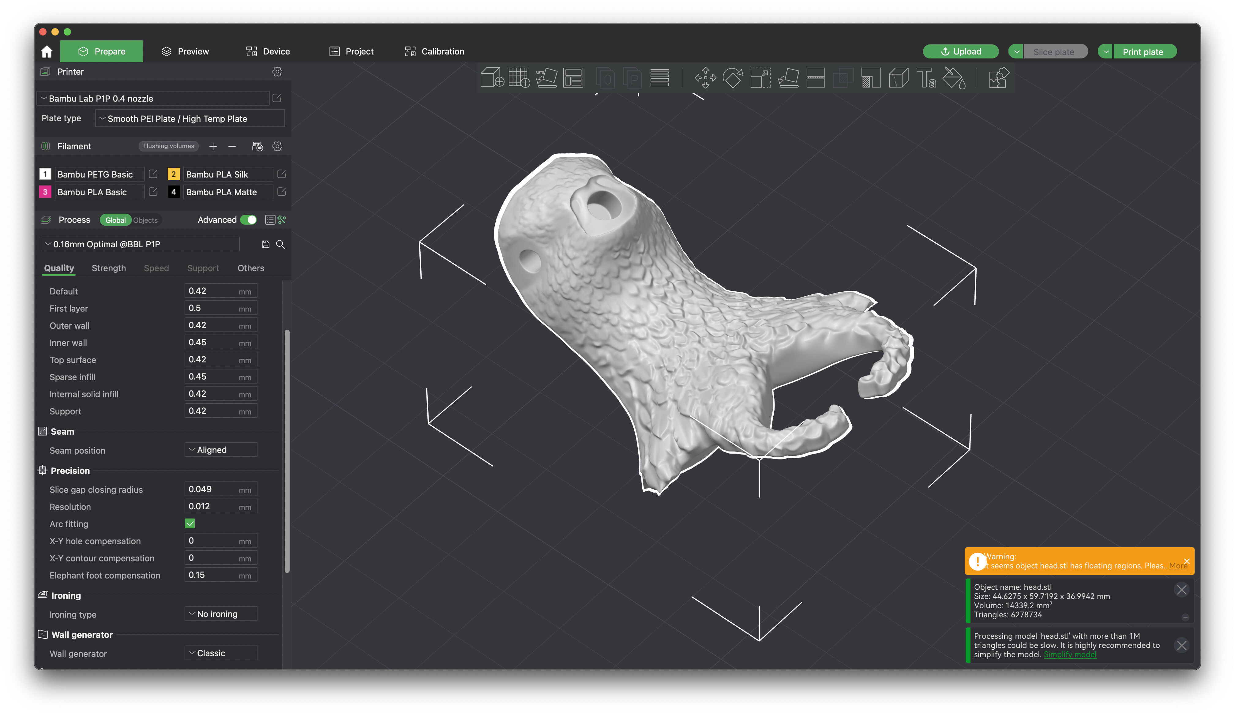The image size is (1235, 715).
Task: Select the Scale tool
Action: click(760, 77)
